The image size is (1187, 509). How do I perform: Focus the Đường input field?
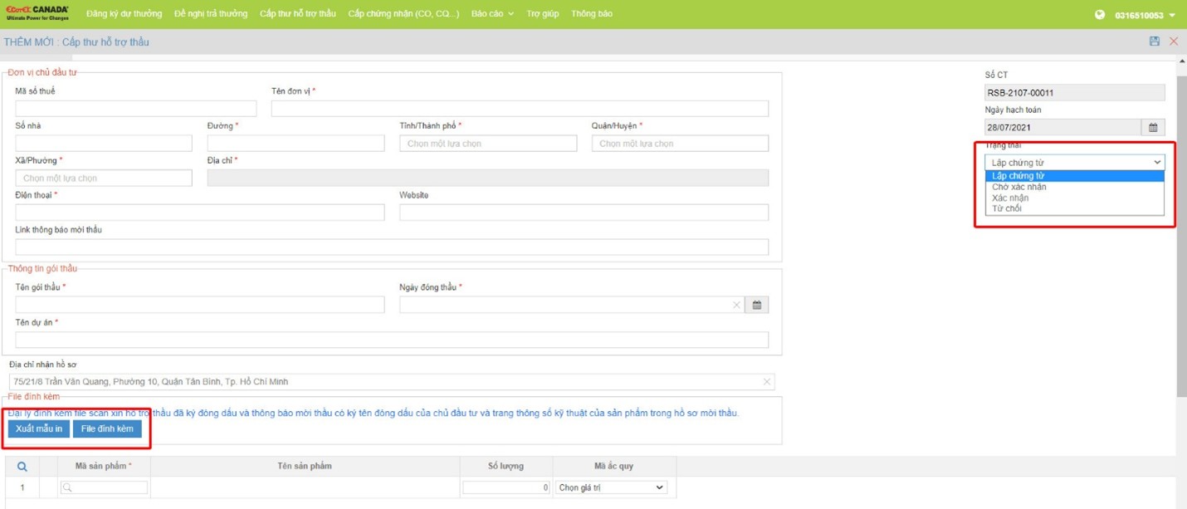pyautogui.click(x=296, y=144)
